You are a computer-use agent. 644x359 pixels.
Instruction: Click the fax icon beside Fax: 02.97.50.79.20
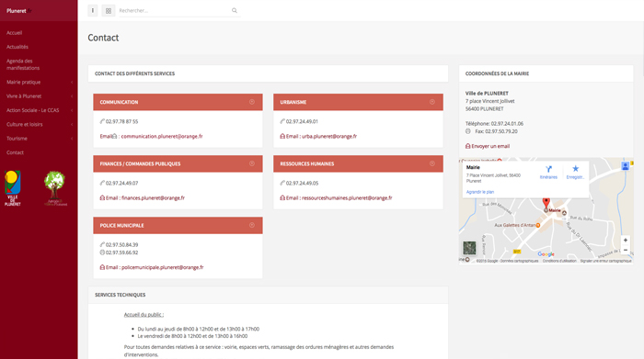(x=467, y=131)
